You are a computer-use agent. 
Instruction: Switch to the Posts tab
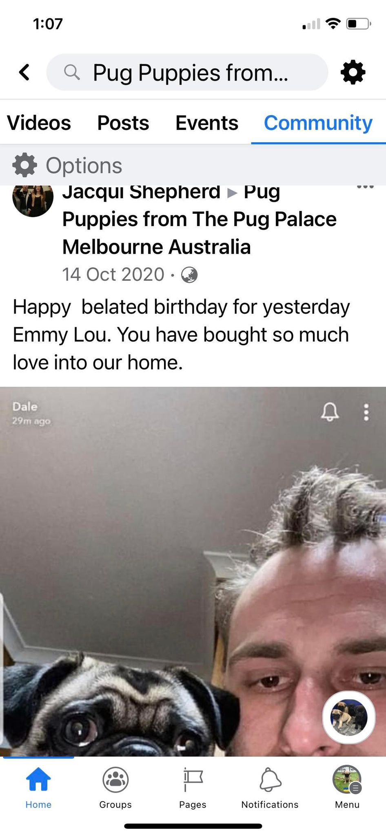(x=123, y=123)
